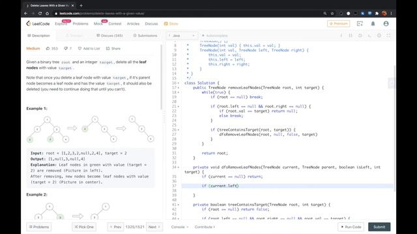417x234 pixels.
Task: Click the browser forward arrow
Action: pyautogui.click(x=33, y=13)
